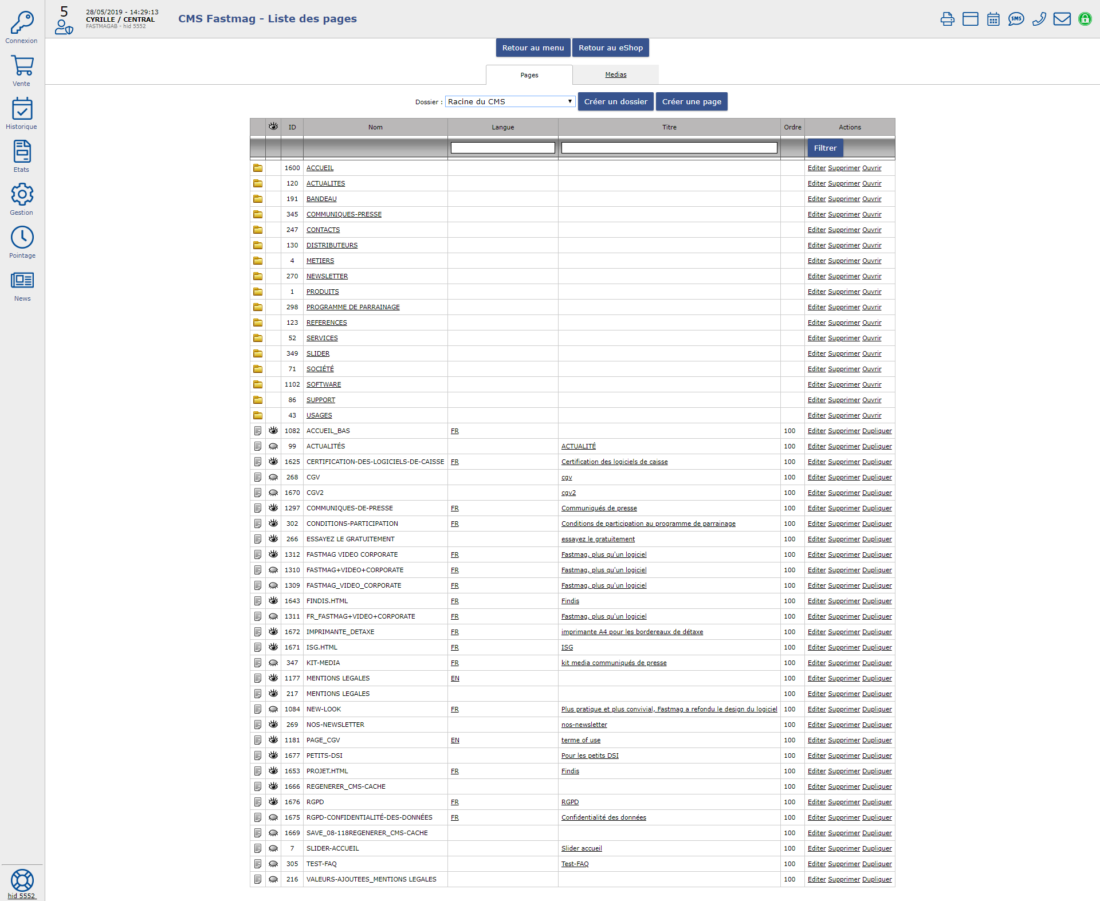The image size is (1100, 901).
Task: Click Créer une page button
Action: 692,101
